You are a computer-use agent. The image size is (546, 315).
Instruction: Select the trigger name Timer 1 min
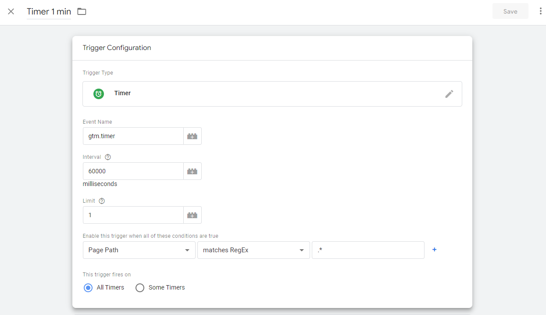(x=49, y=11)
